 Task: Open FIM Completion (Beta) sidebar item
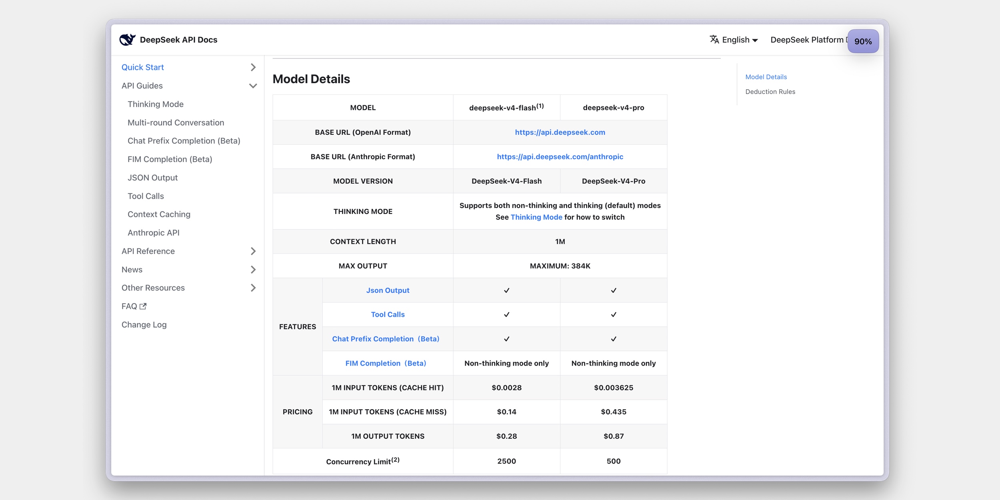pyautogui.click(x=170, y=159)
